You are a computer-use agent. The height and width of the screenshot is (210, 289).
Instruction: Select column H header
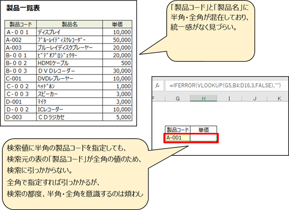[x=203, y=99]
